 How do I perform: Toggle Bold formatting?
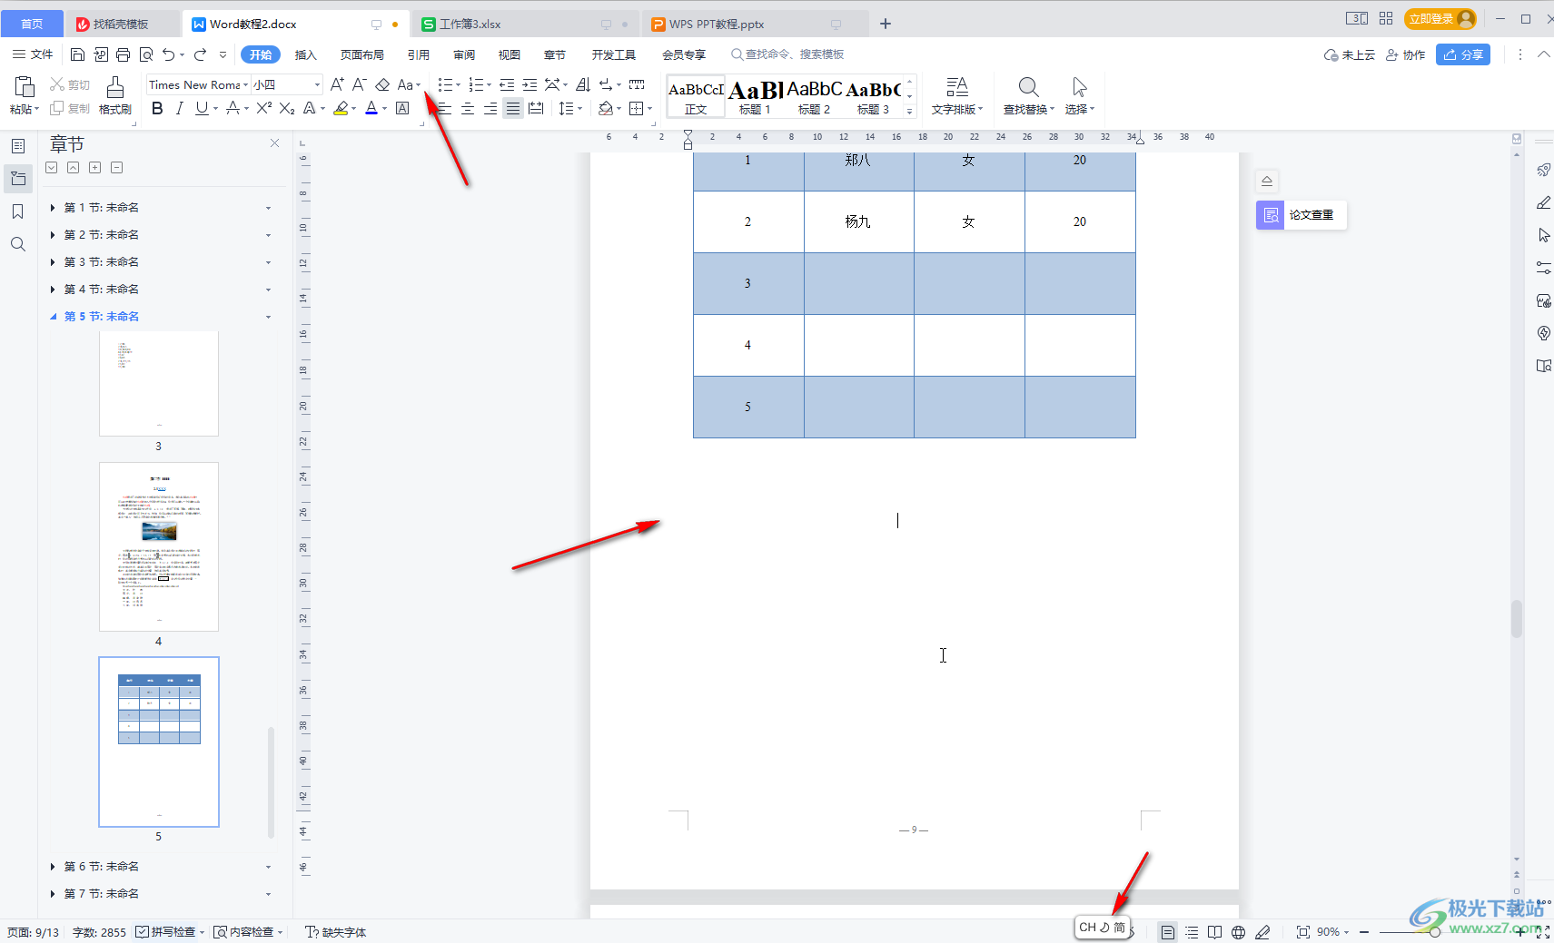click(x=157, y=108)
